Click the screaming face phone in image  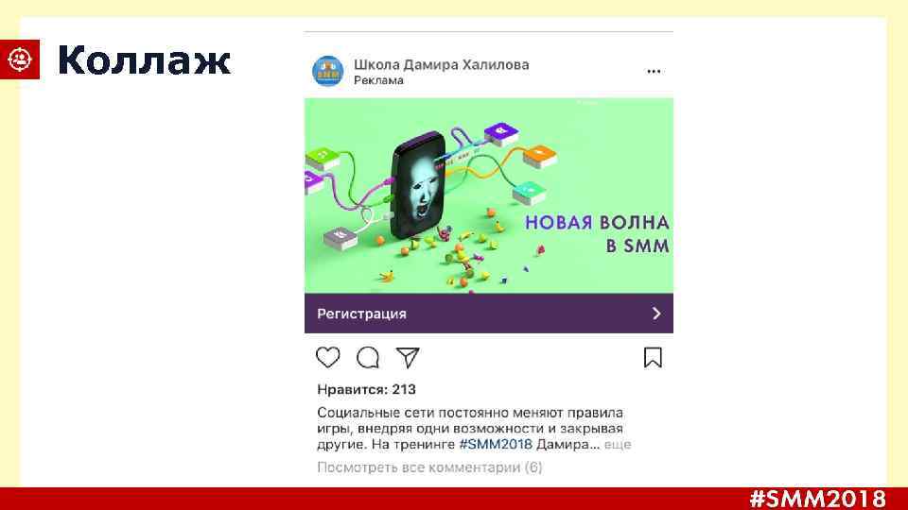click(x=419, y=185)
